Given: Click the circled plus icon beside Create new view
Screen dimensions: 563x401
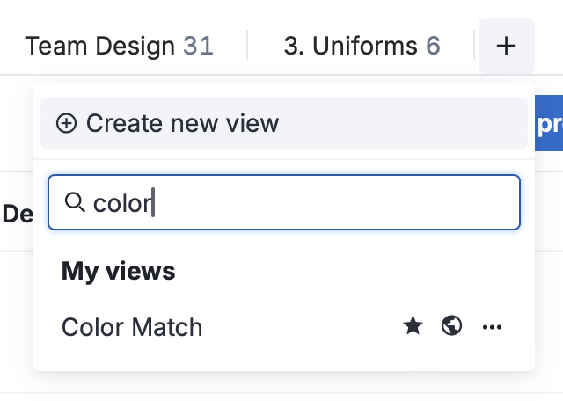Looking at the screenshot, I should [66, 123].
